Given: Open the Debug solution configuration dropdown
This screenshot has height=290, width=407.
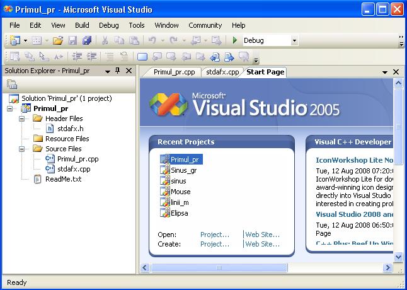Looking at the screenshot, I should pyautogui.click(x=294, y=41).
